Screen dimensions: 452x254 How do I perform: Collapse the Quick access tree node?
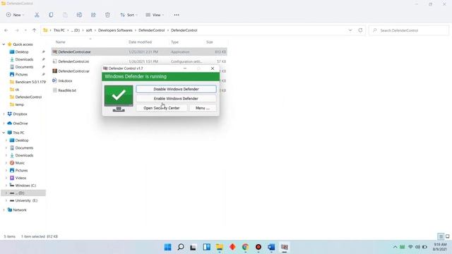(x=4, y=44)
